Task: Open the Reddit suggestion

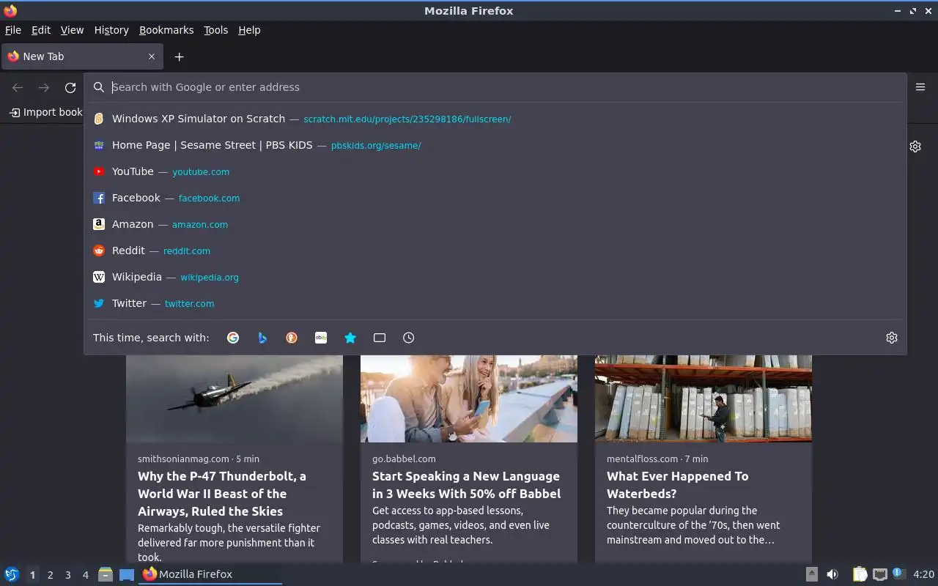Action: click(x=495, y=251)
